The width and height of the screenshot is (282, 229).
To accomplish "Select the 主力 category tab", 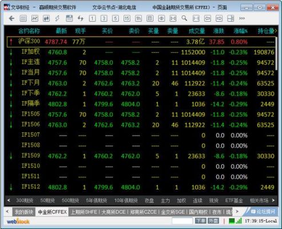I will tap(165, 200).
